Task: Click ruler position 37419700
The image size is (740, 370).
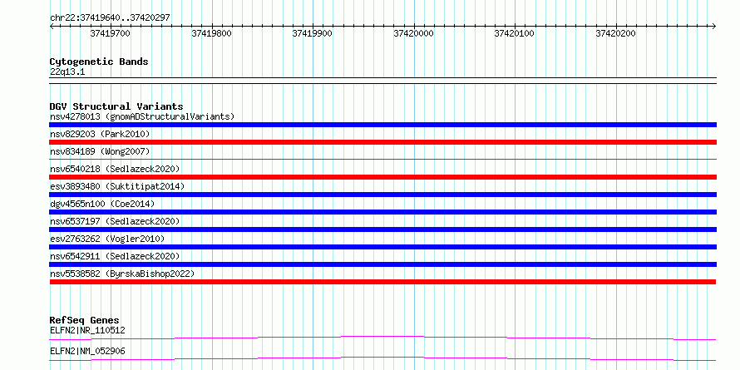Action: (x=110, y=33)
